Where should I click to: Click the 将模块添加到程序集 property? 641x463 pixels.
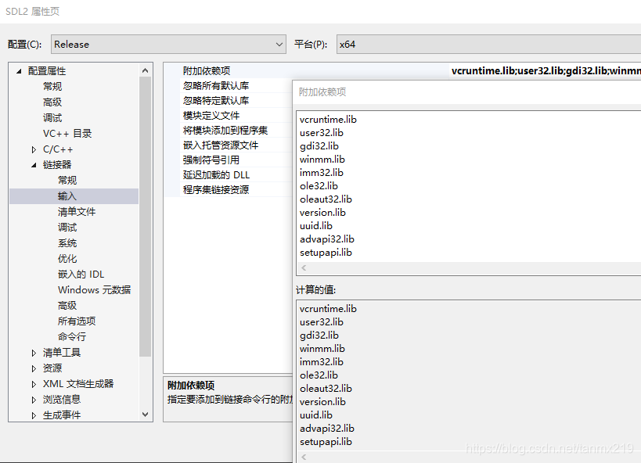click(225, 131)
